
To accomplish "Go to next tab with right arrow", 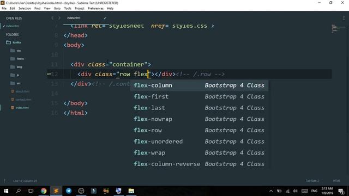I will pyautogui.click(x=59, y=18).
